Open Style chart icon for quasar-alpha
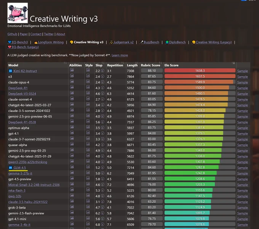259x229 pixels. point(88,144)
